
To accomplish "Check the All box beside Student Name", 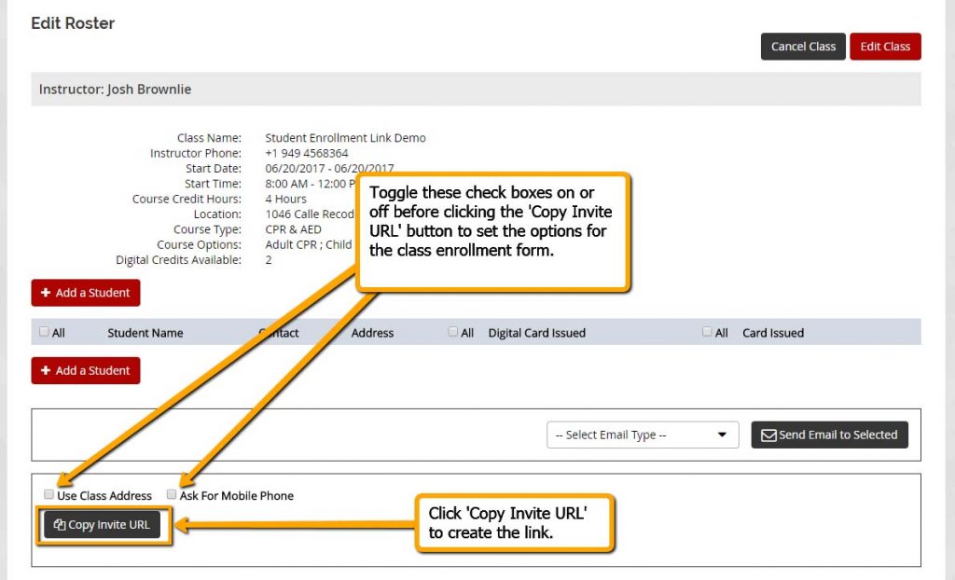I will (44, 331).
